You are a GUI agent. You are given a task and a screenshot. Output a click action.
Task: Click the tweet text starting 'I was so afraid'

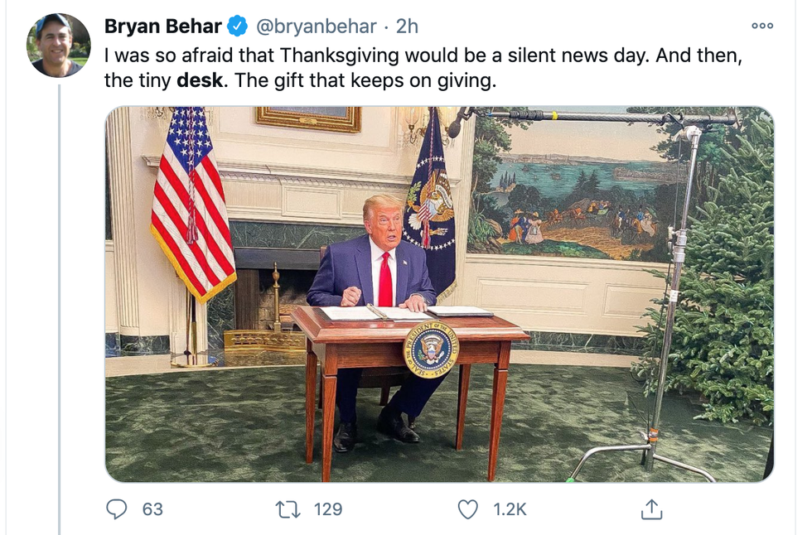tap(331, 55)
